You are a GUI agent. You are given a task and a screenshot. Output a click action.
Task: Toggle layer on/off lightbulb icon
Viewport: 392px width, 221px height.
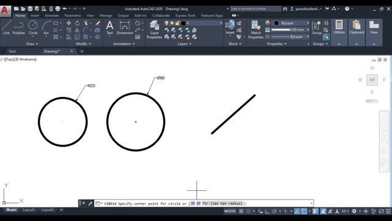167,23
